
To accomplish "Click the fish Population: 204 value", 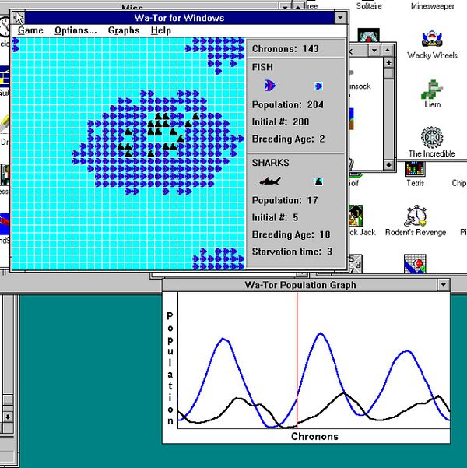I will [288, 105].
